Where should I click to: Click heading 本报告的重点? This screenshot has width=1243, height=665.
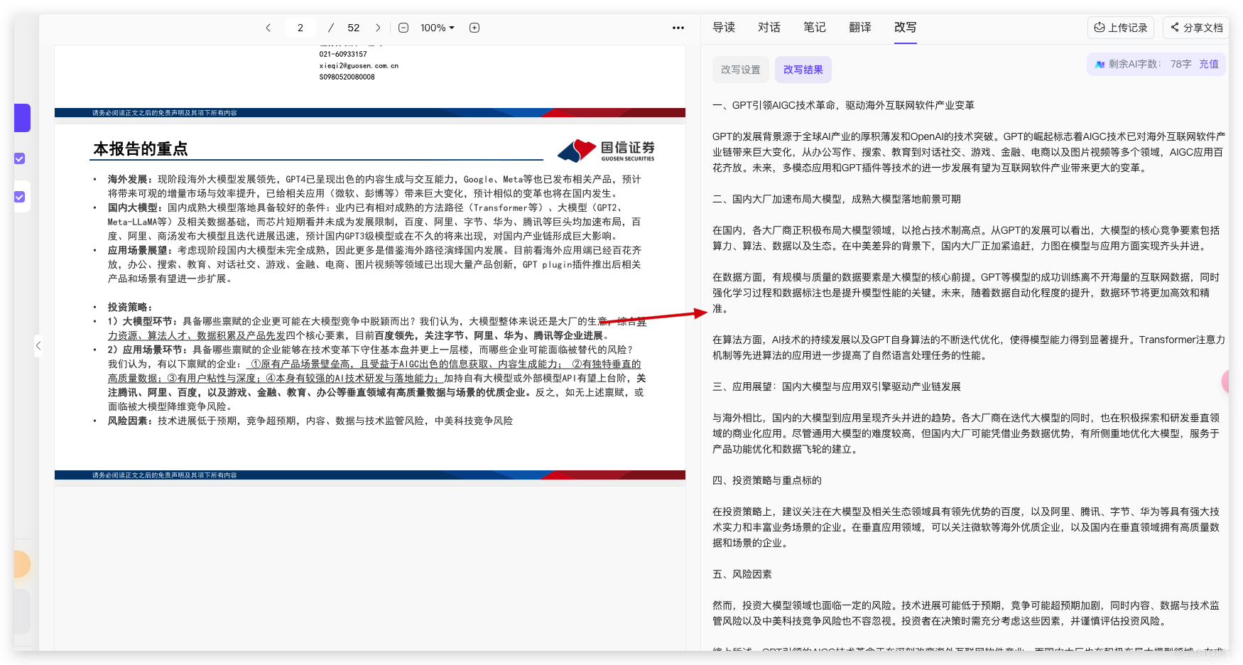point(141,149)
